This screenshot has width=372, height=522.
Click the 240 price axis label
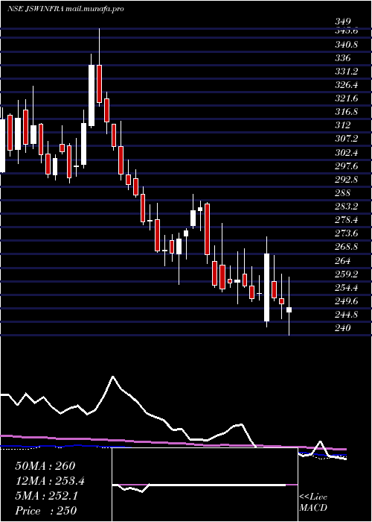[343, 328]
